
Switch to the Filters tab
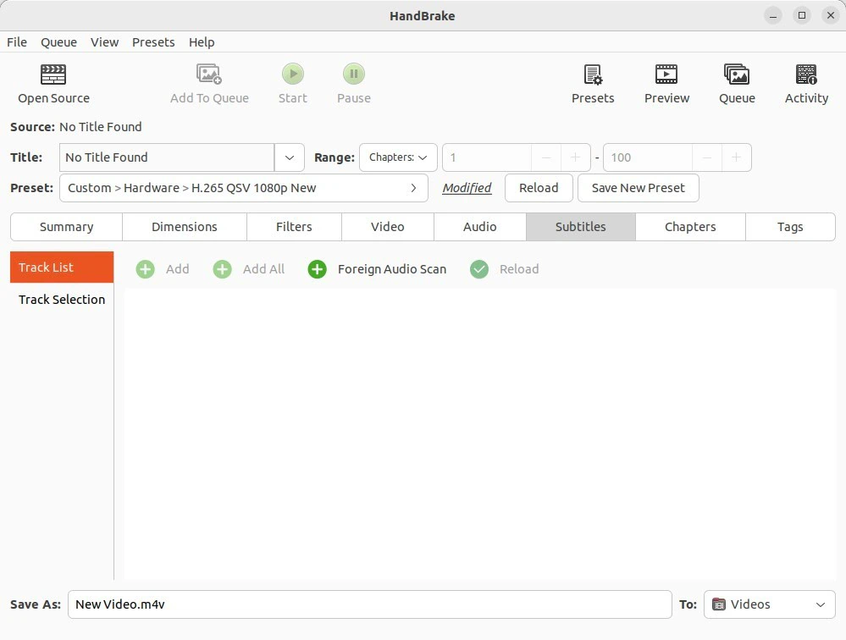tap(294, 227)
